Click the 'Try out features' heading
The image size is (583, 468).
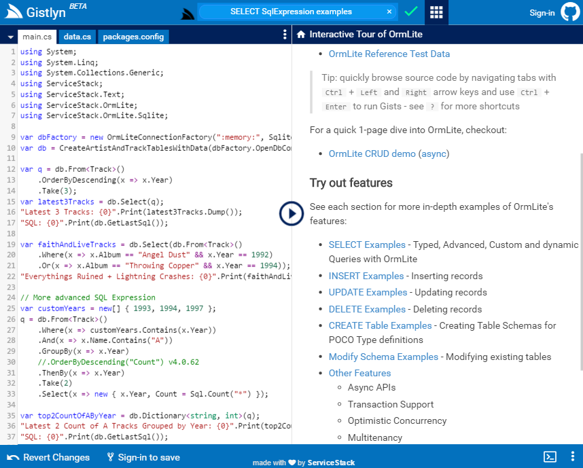click(x=351, y=183)
